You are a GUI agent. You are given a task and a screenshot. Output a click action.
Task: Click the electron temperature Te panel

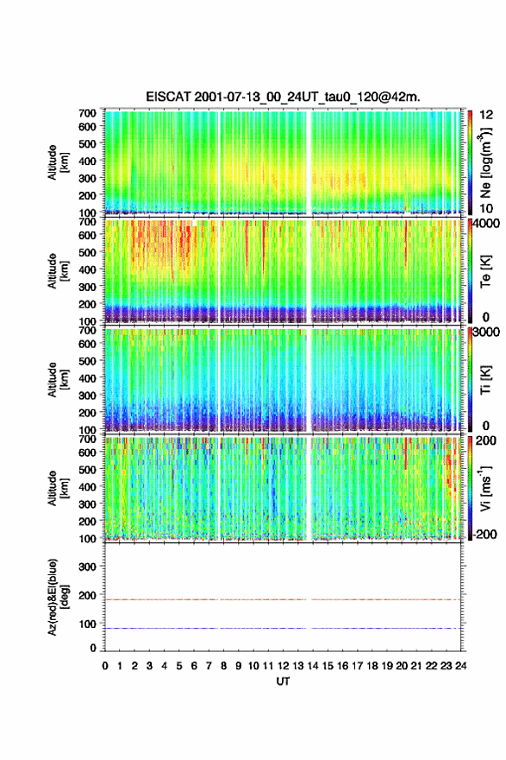click(x=282, y=271)
